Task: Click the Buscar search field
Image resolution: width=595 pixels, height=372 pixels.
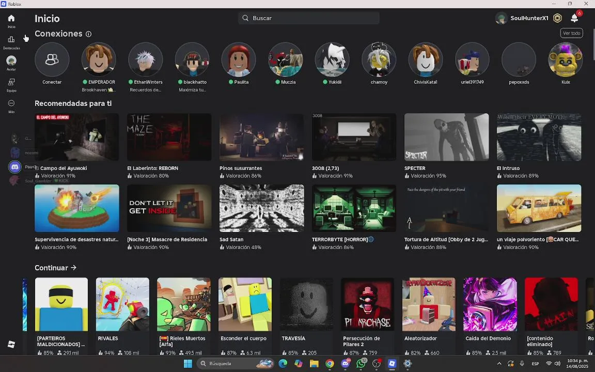Action: click(x=309, y=18)
